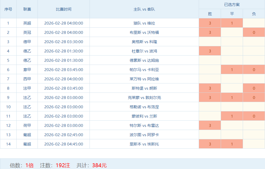Deselect the draw (1) pick for 帕尔马 vs 卡利亚
This screenshot has width=265, height=169.
pos(232,70)
